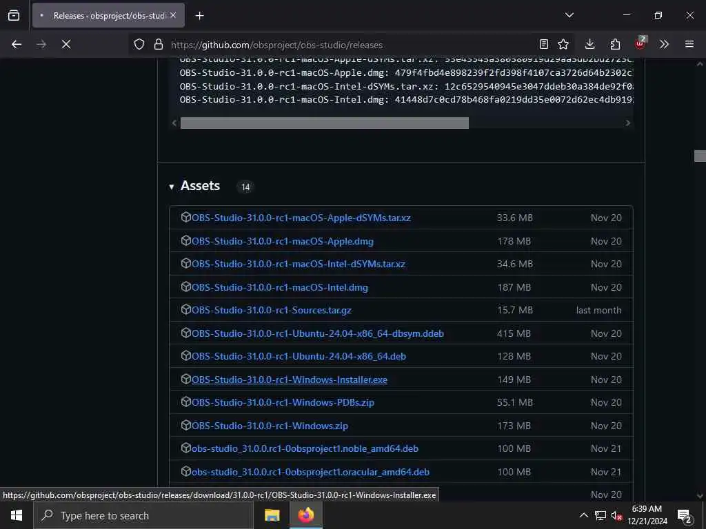The width and height of the screenshot is (706, 529).
Task: Close the Releases obsproject/obs-studio tab
Action: coord(173,15)
